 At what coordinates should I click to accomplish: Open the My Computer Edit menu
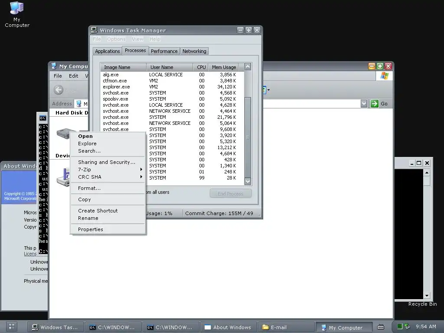click(73, 76)
